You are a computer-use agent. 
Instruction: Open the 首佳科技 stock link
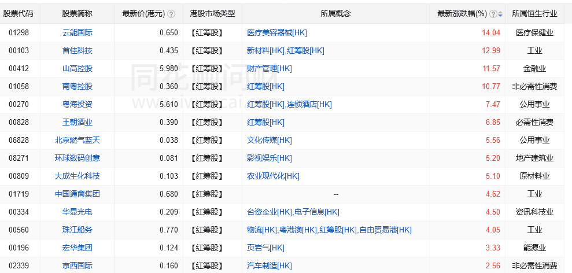coord(77,50)
